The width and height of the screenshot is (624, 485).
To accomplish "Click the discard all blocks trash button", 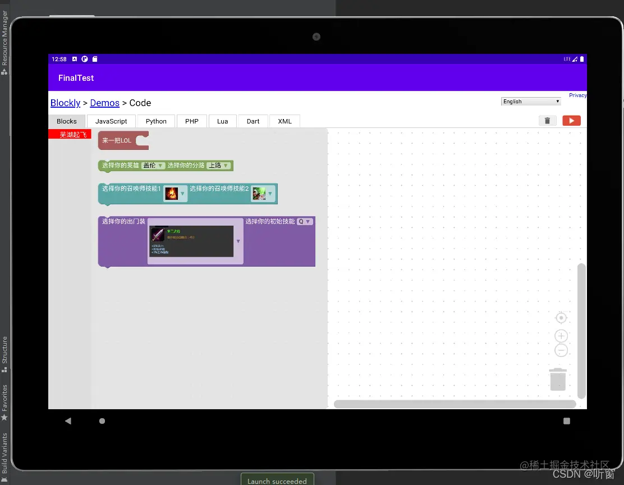I will pos(547,121).
